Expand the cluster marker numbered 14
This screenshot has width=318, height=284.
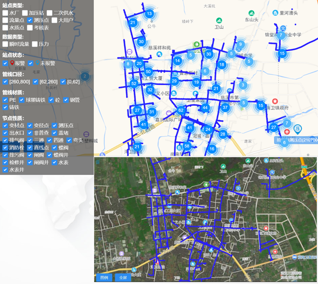(x=178, y=61)
